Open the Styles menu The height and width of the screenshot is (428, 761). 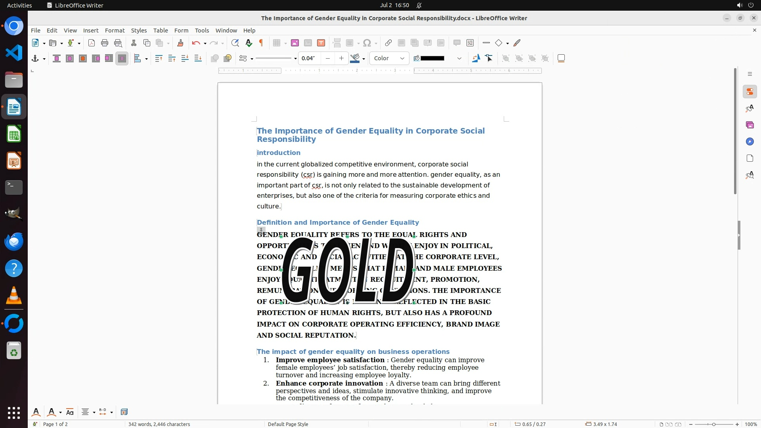click(139, 31)
